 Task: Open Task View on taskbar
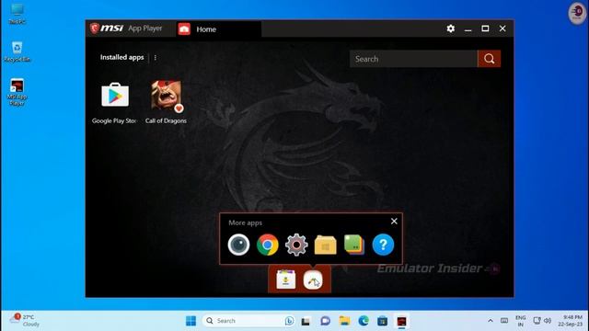click(306, 321)
